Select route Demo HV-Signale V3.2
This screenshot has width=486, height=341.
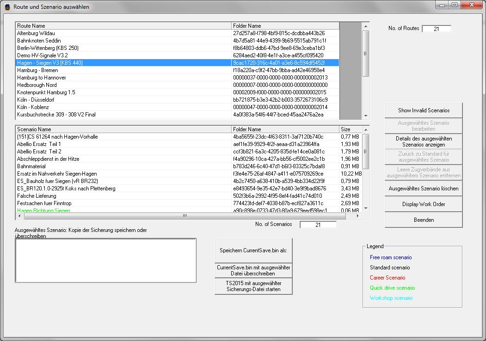click(177, 55)
